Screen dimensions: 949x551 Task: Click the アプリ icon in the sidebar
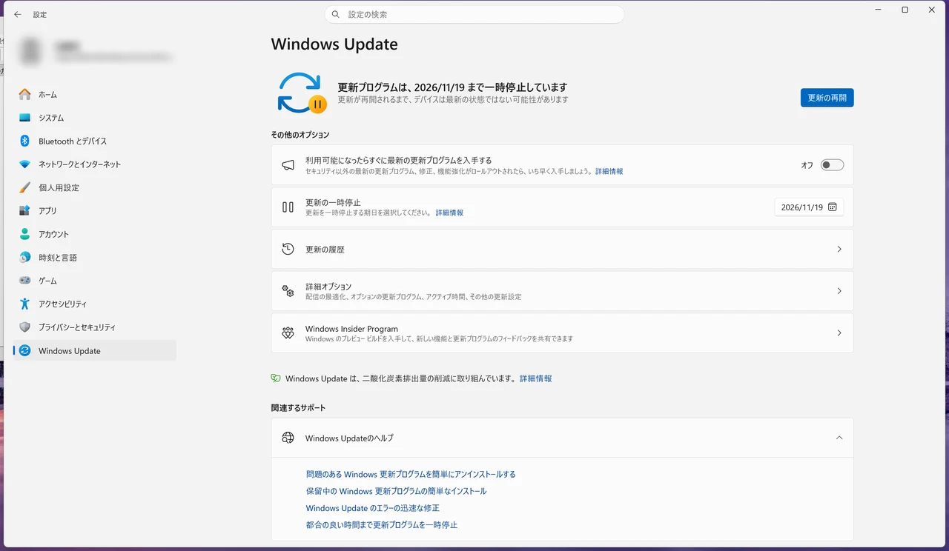coord(25,211)
